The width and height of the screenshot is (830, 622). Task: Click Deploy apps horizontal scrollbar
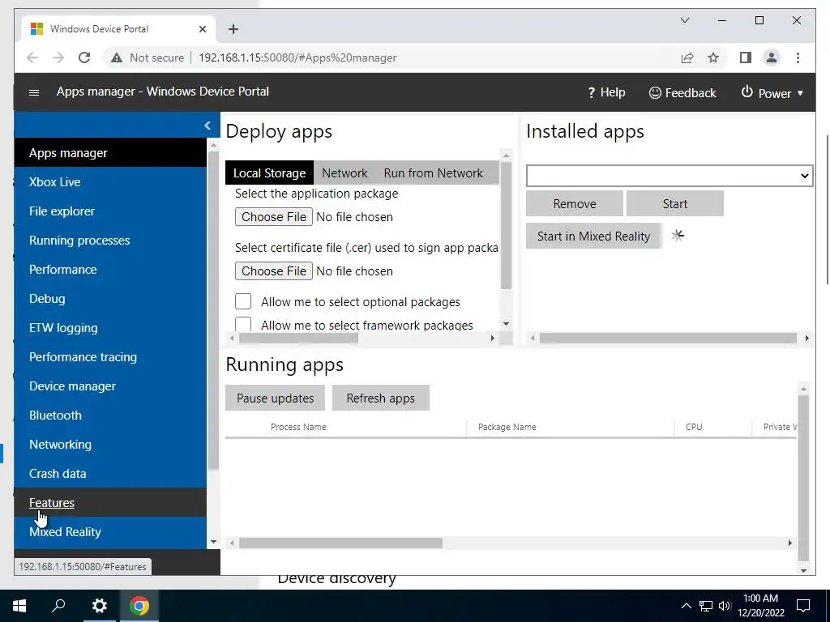click(299, 338)
